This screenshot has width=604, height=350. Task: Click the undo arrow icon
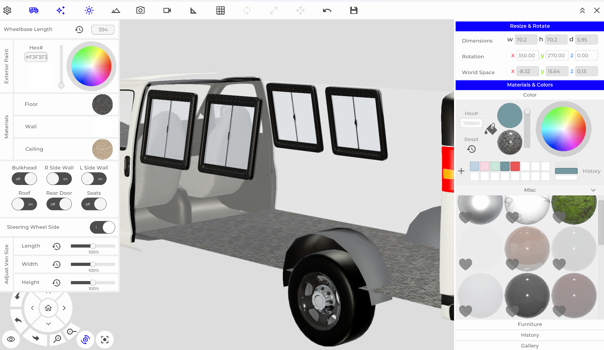click(x=327, y=10)
